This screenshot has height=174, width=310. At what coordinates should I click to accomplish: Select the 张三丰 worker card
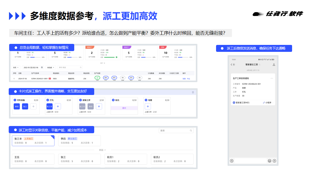coord(33,141)
